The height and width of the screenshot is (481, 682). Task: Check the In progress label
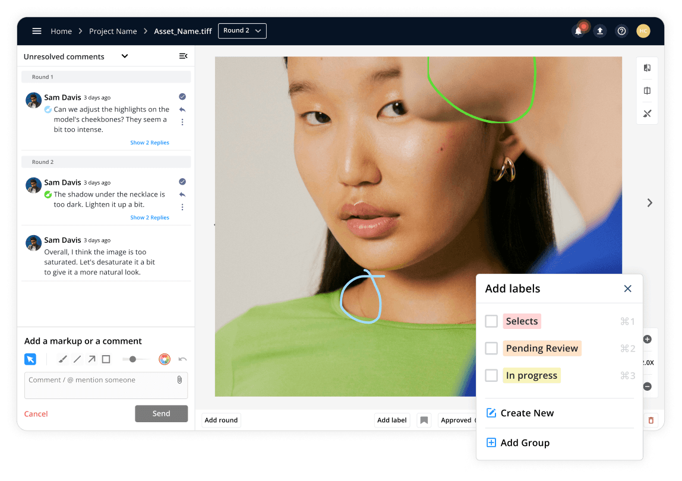tap(491, 375)
